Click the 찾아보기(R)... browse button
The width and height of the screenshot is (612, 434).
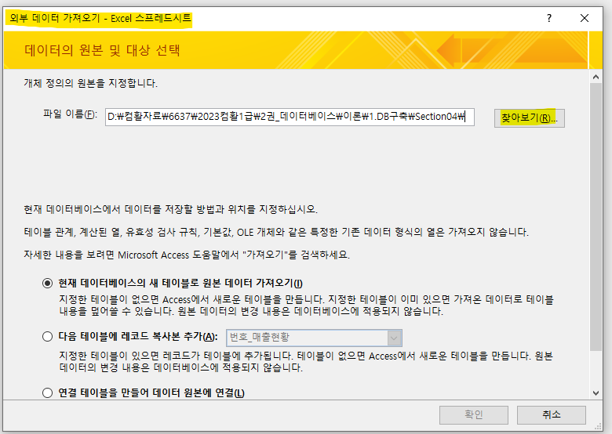pyautogui.click(x=530, y=118)
